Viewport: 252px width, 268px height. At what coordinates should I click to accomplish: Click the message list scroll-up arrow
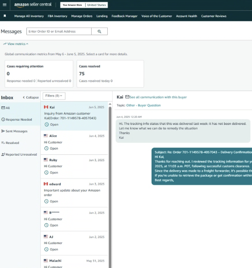110,104
